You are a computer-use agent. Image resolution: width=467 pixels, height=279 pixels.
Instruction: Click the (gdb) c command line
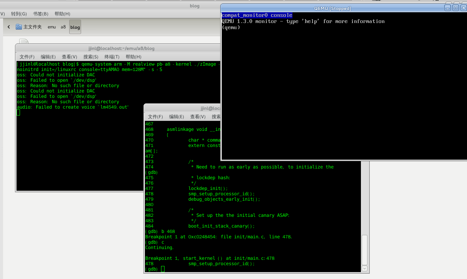pyautogui.click(x=155, y=242)
